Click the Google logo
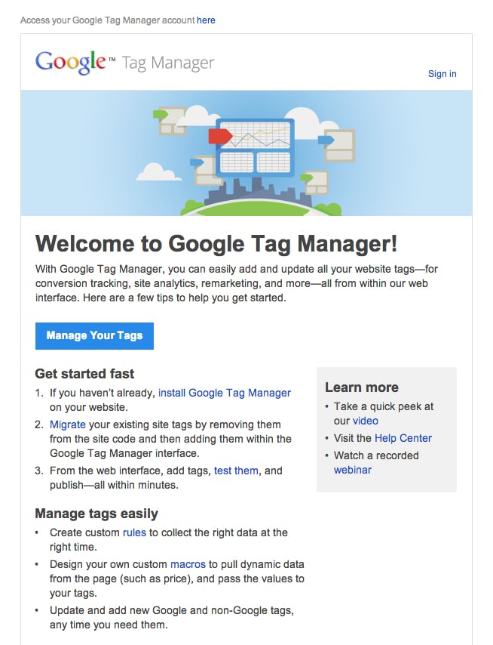 [71, 62]
